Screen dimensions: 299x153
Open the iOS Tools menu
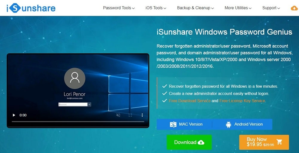156,8
